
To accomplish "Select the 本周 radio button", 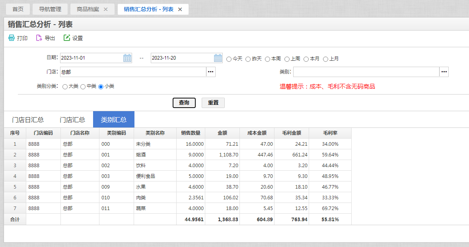I will point(267,59).
